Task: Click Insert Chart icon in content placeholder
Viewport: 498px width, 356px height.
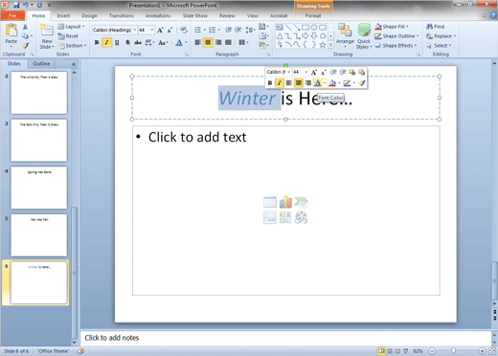Action: point(285,202)
